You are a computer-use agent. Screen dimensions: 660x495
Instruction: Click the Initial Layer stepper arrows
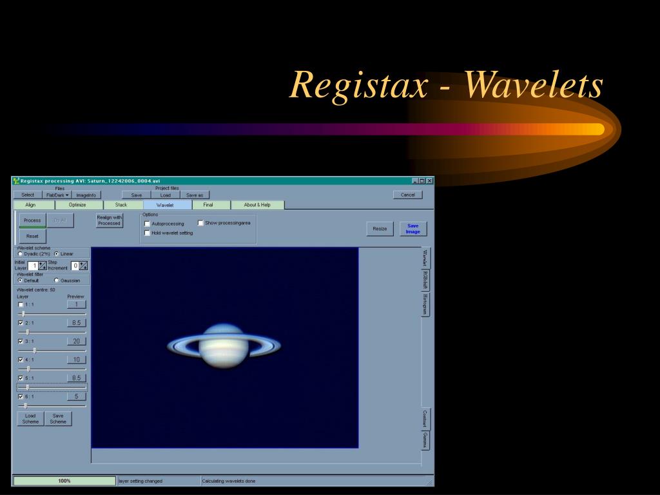coord(43,266)
